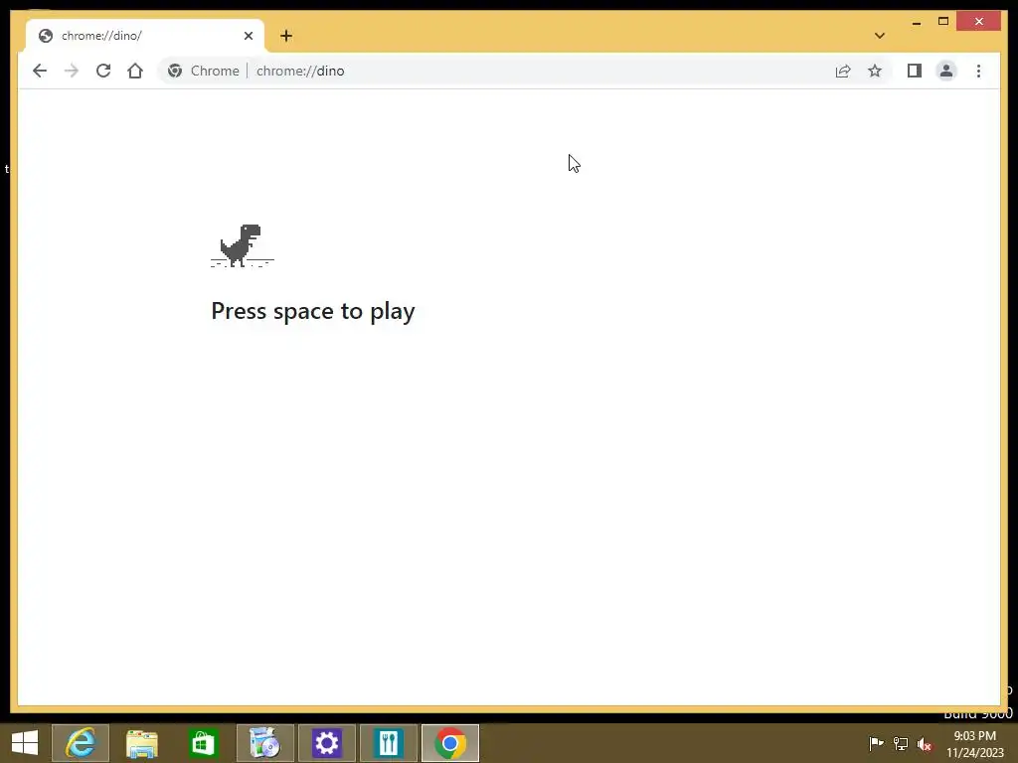Go back using the back arrow
Screen dimensions: 1018x763
[x=40, y=71]
